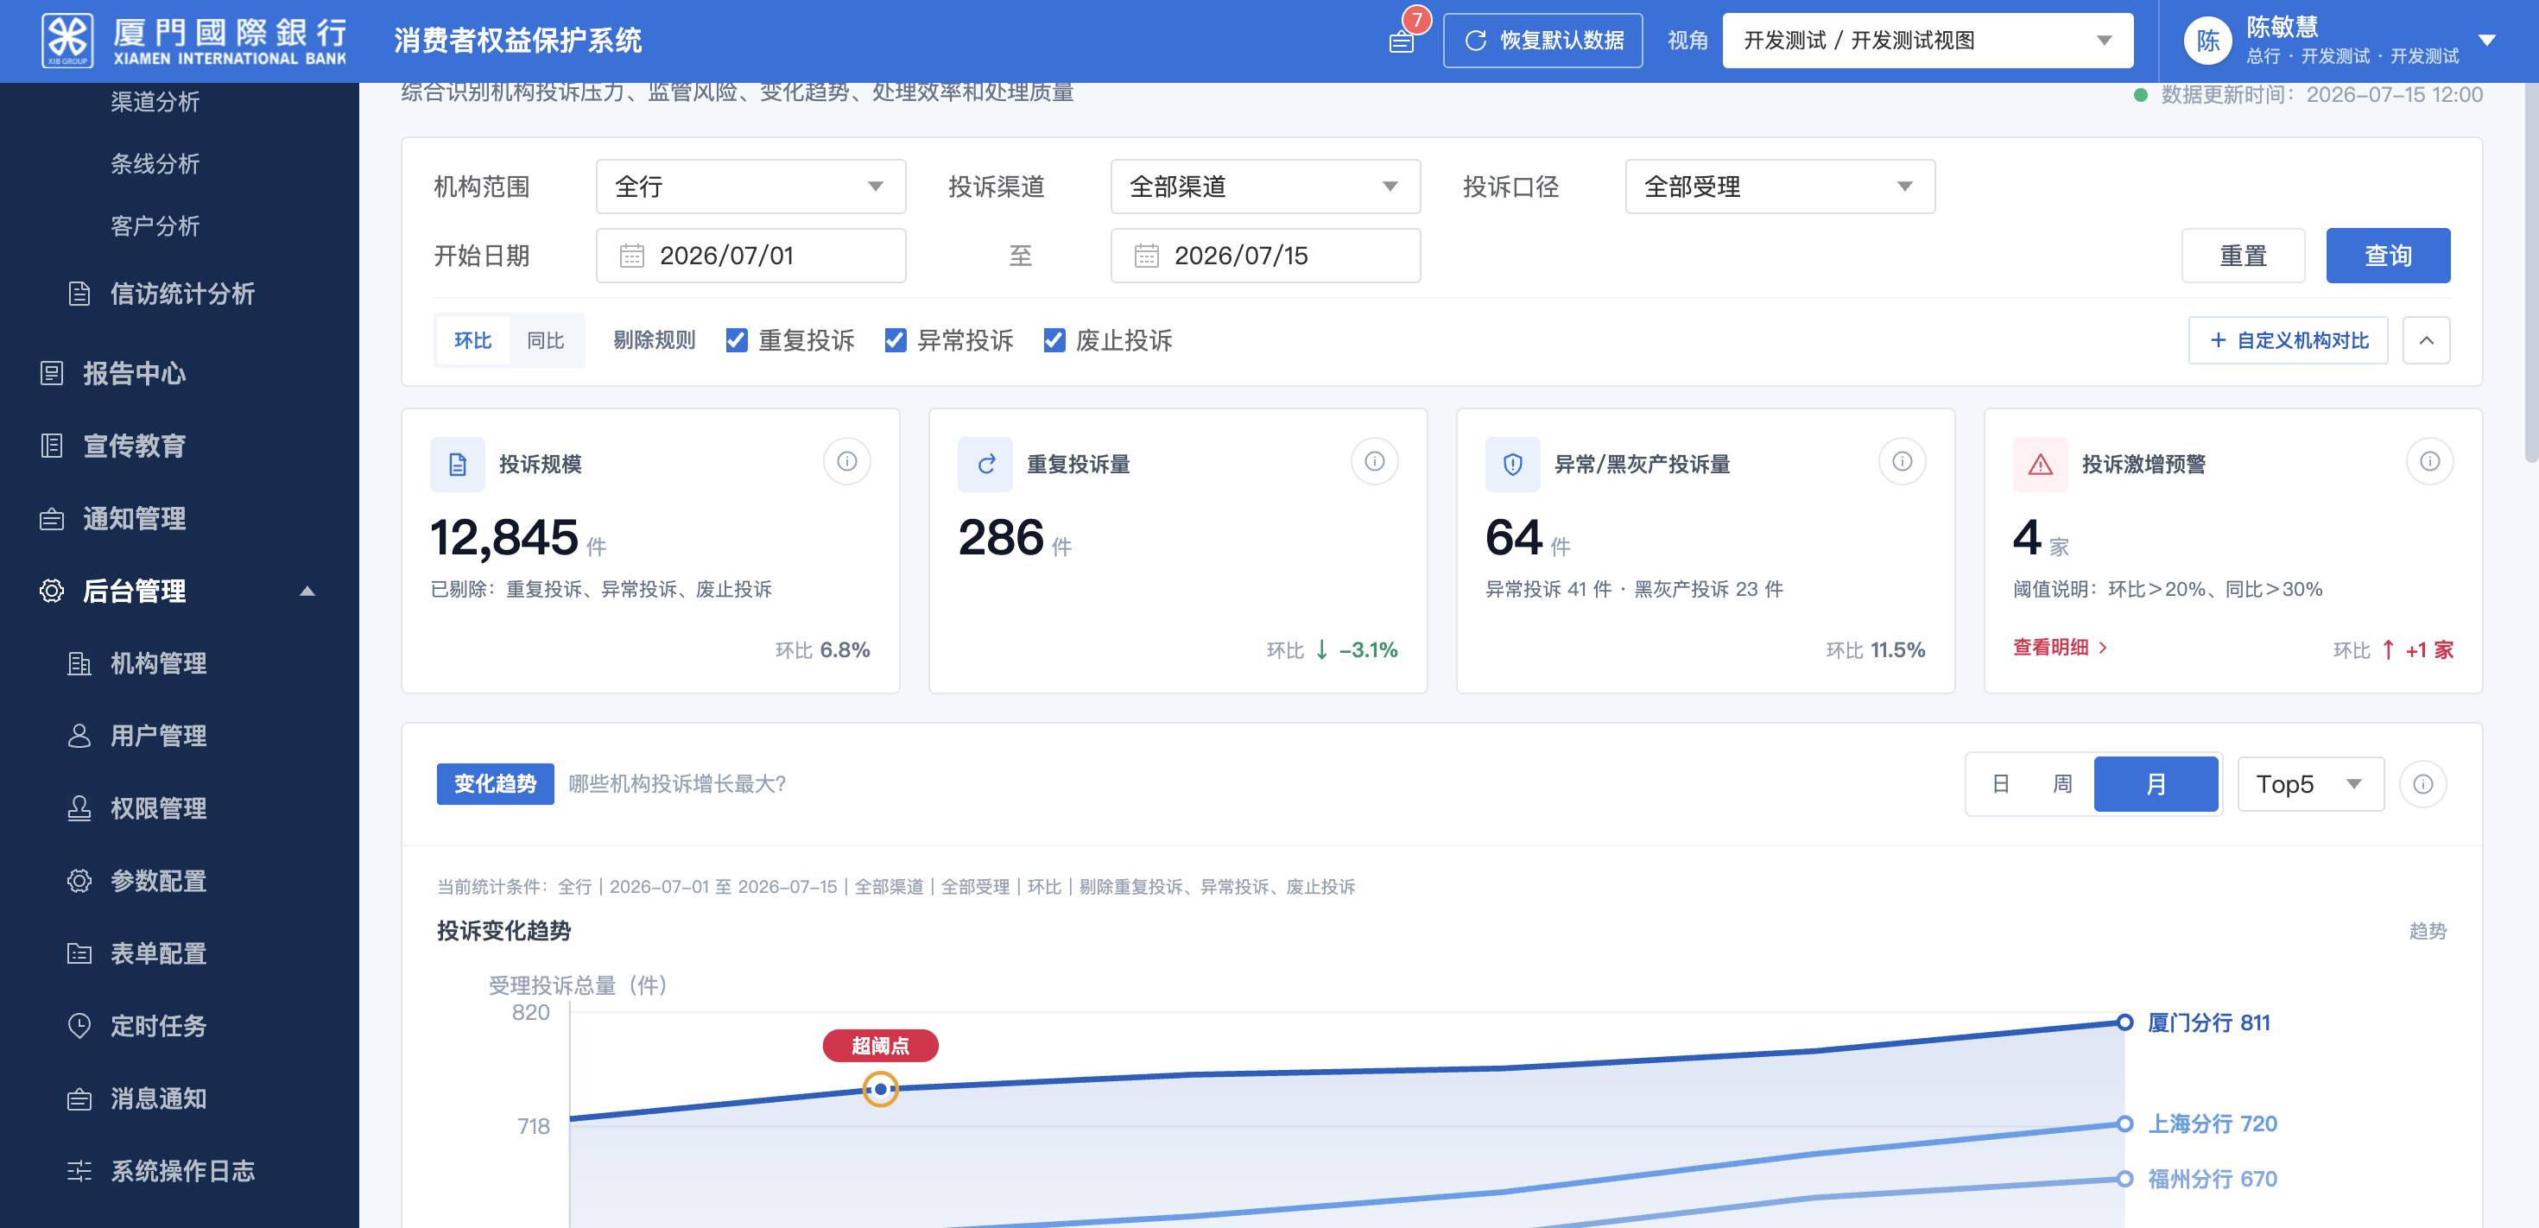The height and width of the screenshot is (1228, 2539).
Task: Expand user menu arrow beside 陈敏慧
Action: 2488,41
